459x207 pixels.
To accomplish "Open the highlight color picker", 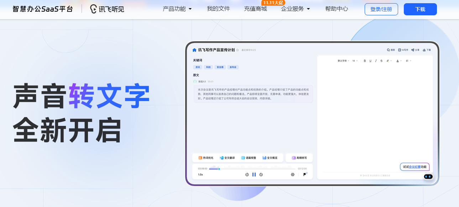I will [389, 61].
